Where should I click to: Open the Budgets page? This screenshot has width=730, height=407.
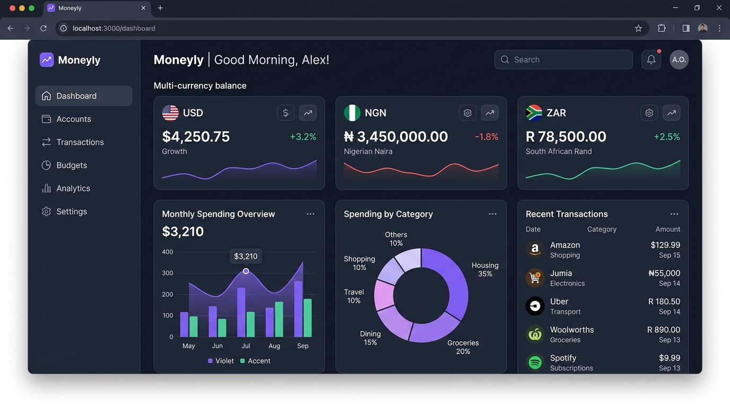coord(84,165)
